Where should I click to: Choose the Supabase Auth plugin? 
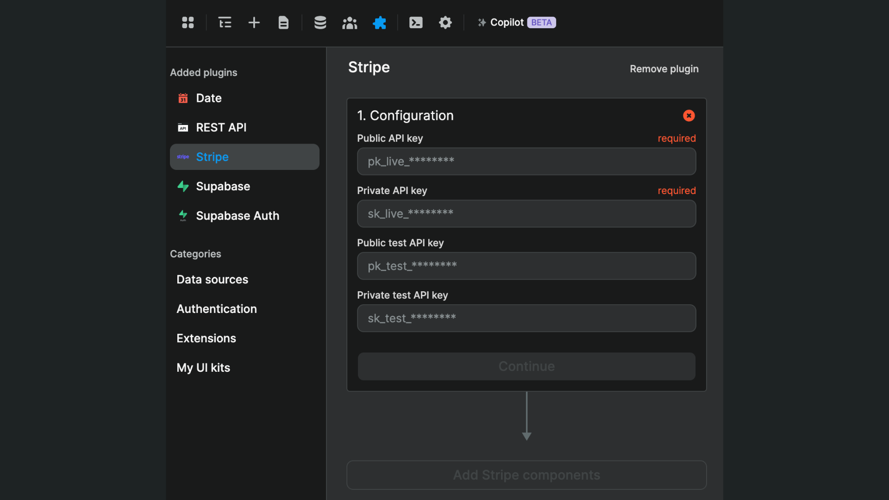(x=238, y=215)
